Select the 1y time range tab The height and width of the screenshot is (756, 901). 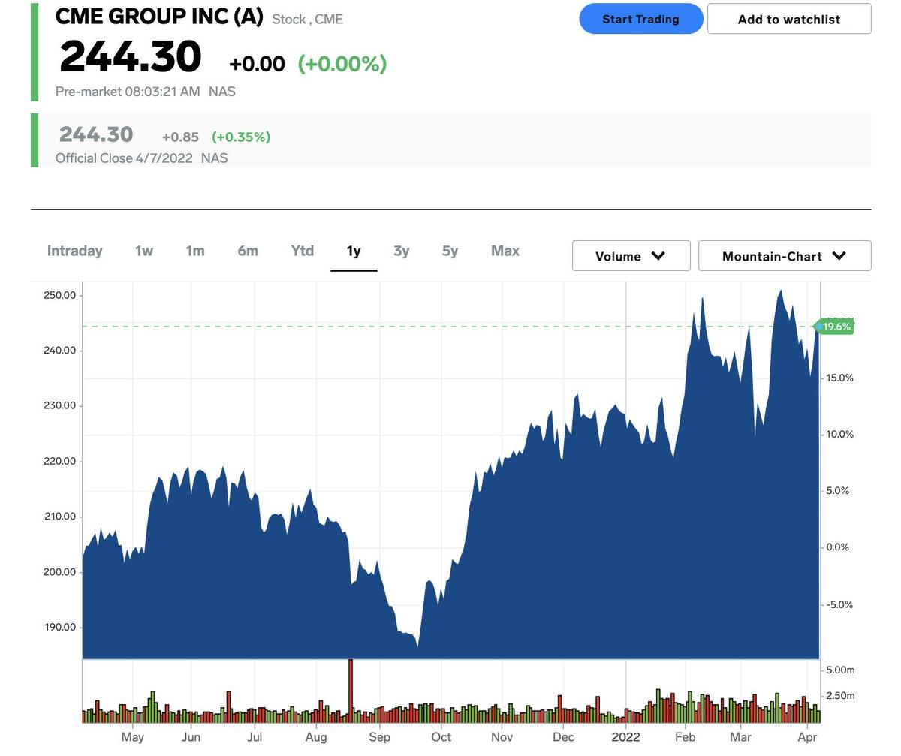(353, 251)
